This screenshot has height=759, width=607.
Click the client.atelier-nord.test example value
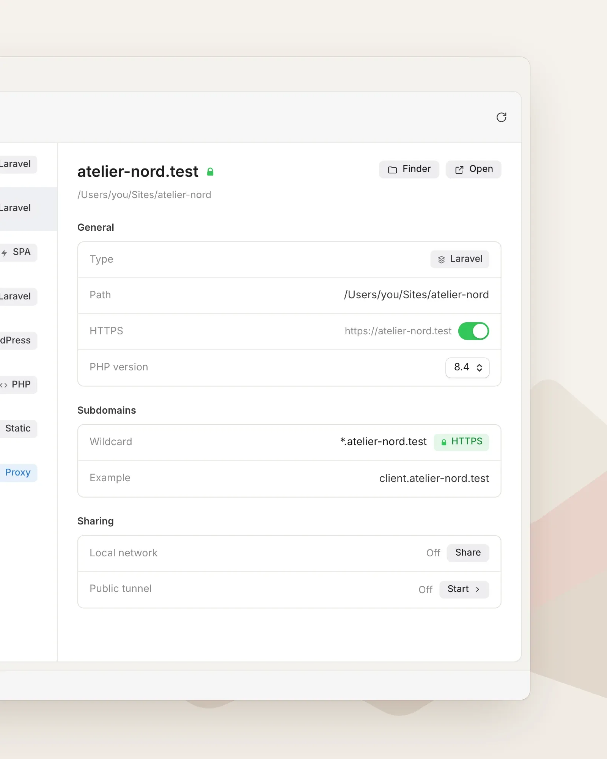pos(434,478)
